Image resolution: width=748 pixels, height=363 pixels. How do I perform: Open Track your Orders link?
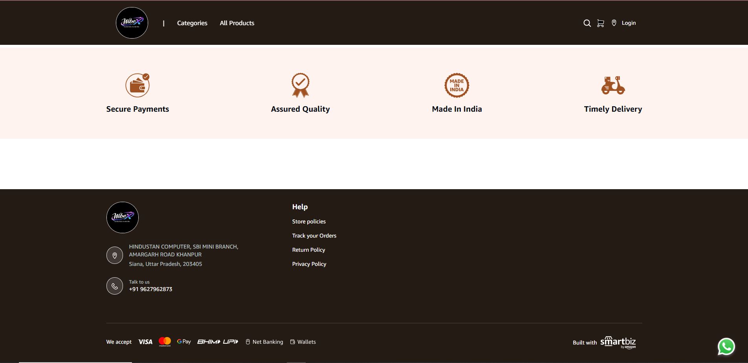[314, 236]
